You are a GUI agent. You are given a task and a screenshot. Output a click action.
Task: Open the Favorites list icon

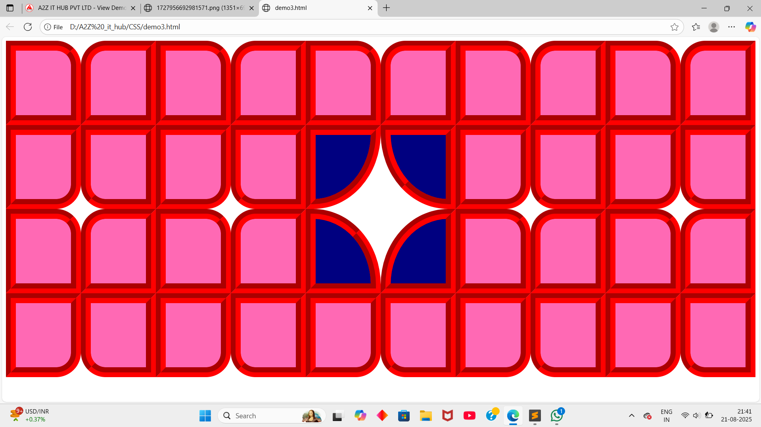(696, 27)
